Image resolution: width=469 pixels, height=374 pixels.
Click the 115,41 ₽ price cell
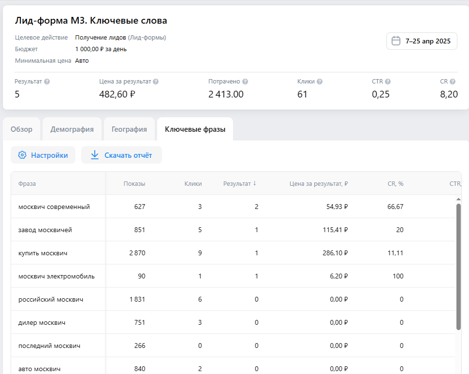point(335,230)
